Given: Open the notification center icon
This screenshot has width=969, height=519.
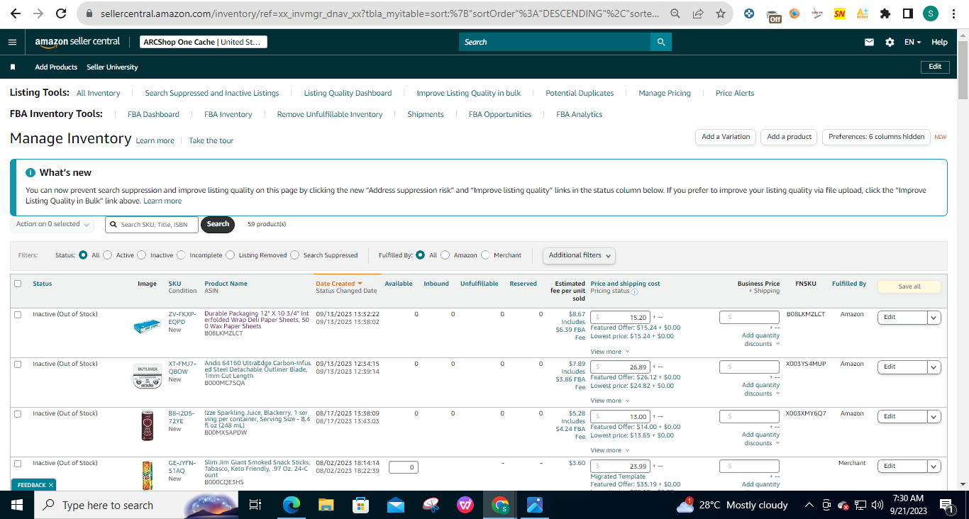Looking at the screenshot, I should pyautogui.click(x=946, y=505).
